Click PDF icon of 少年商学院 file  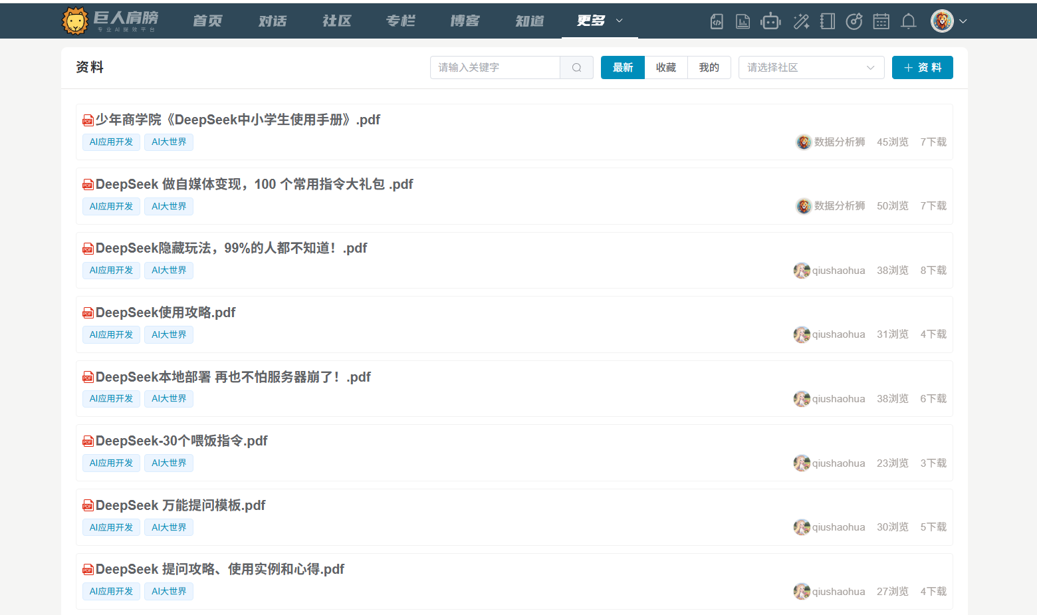[x=88, y=120]
